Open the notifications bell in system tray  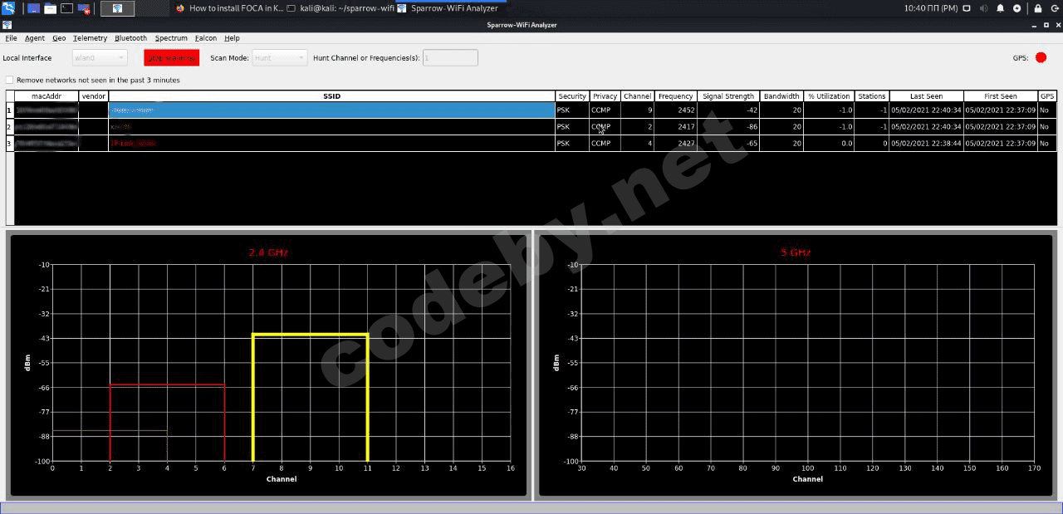pyautogui.click(x=1000, y=8)
